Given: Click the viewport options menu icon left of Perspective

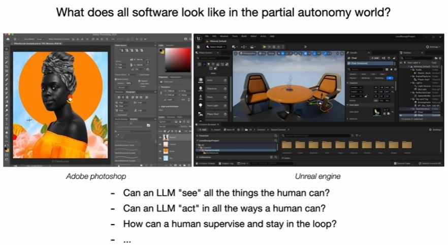Looking at the screenshot, I should pyautogui.click(x=236, y=53).
